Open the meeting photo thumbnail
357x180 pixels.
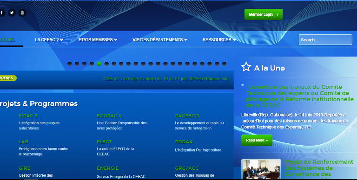(261, 169)
